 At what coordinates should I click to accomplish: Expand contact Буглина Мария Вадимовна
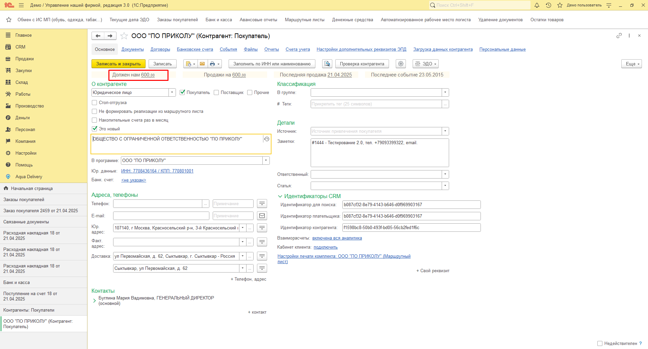95,300
